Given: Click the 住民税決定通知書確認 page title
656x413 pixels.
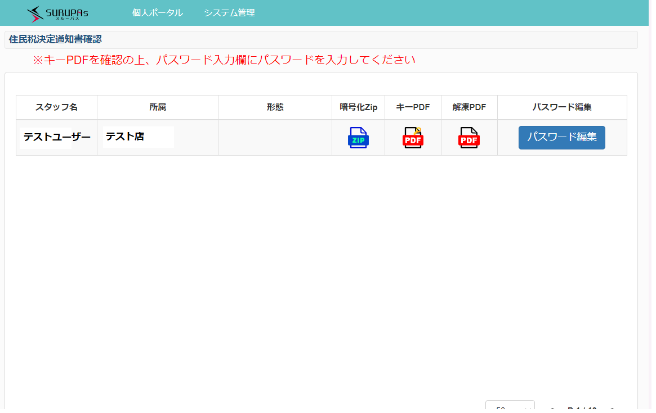Looking at the screenshot, I should (x=55, y=39).
